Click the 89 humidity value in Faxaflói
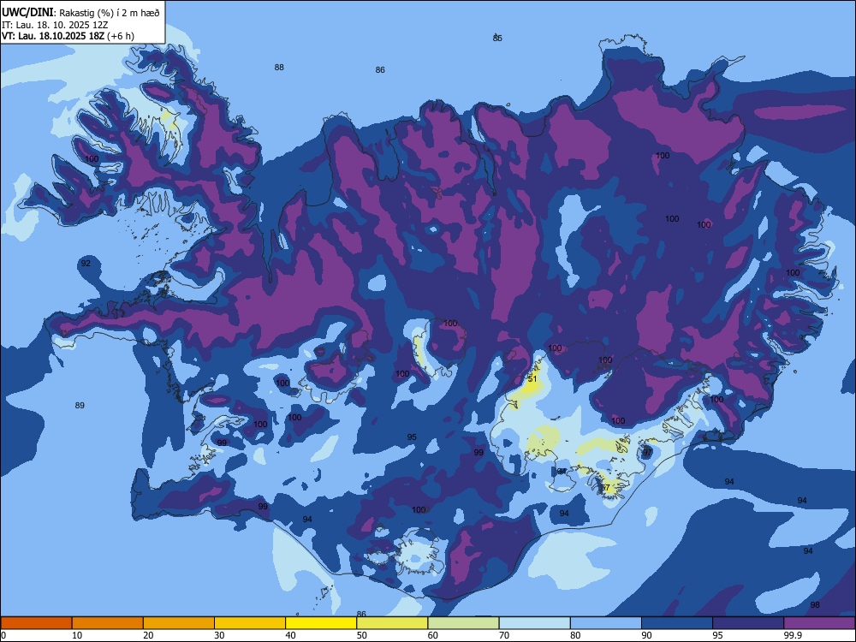This screenshot has height=642, width=856. click(x=80, y=405)
